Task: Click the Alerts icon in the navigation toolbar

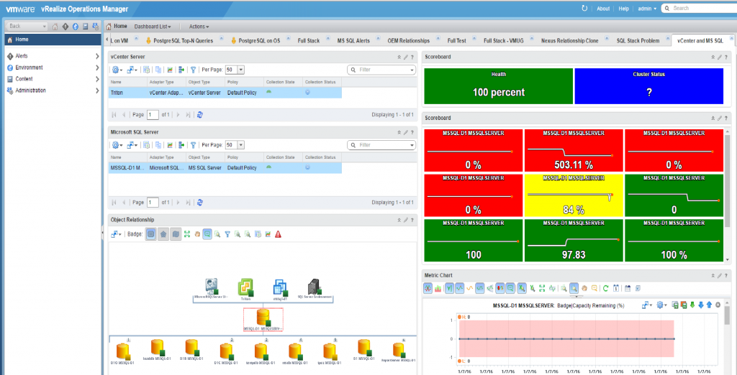Action: point(65,27)
